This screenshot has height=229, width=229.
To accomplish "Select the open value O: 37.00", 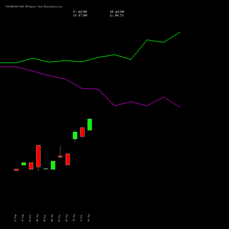I will (x=80, y=16).
